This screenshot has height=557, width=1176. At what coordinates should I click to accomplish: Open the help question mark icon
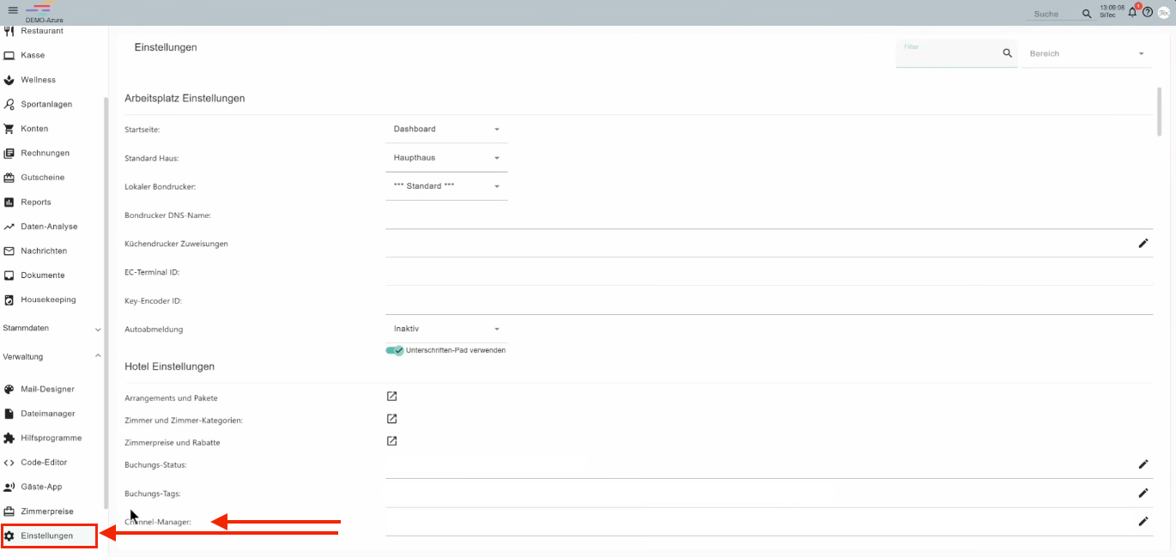point(1148,12)
